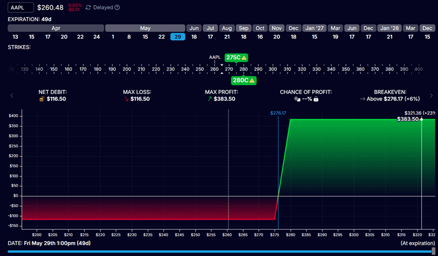Select the Aug expiration month

(227, 28)
